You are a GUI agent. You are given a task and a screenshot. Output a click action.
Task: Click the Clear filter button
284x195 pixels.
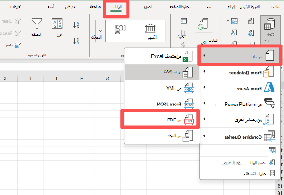pos(11,21)
